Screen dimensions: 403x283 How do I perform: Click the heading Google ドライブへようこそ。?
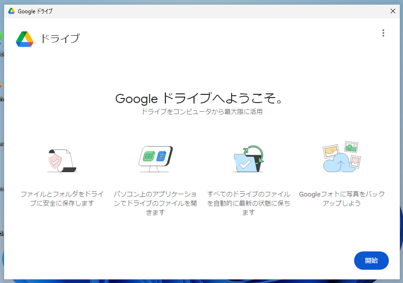tap(199, 98)
